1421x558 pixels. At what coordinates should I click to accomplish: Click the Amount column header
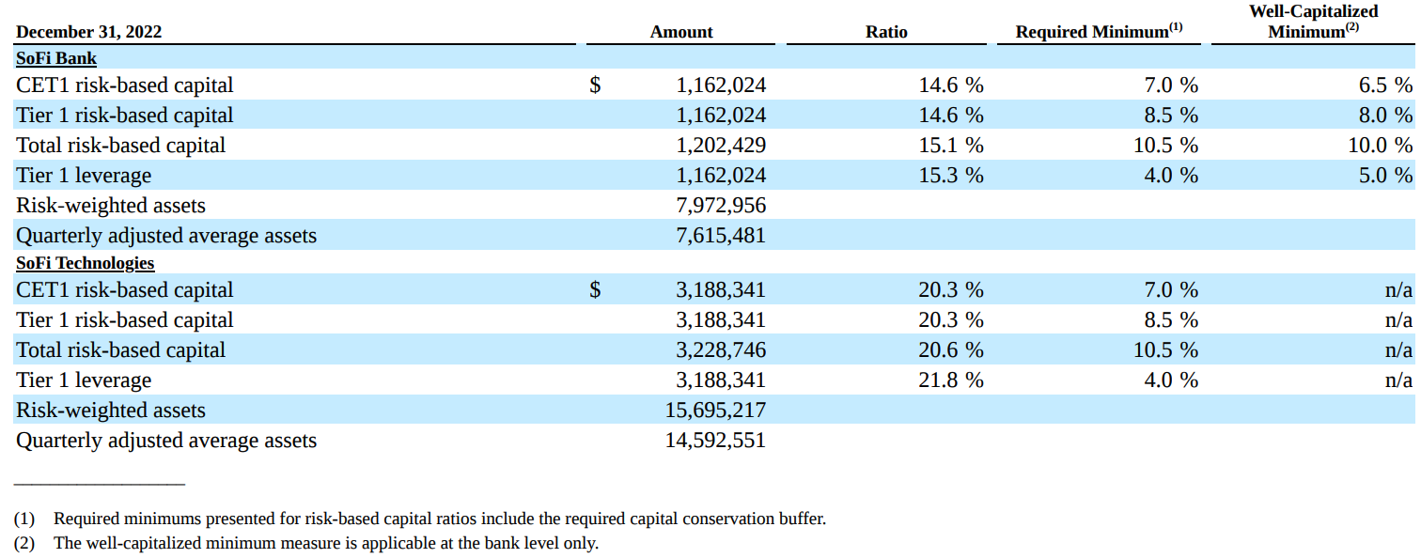[x=680, y=31]
